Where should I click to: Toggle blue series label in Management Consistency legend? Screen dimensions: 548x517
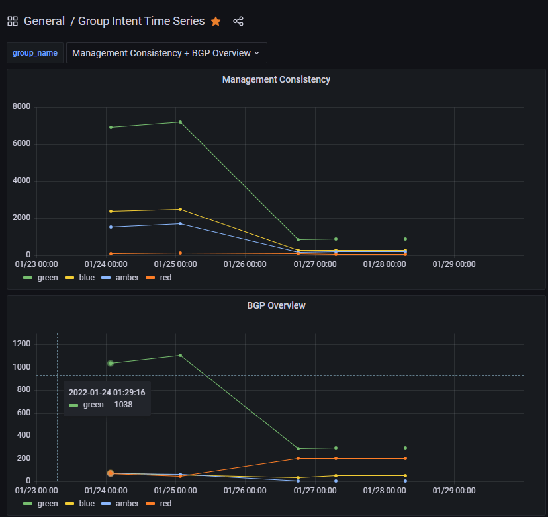pyautogui.click(x=87, y=278)
